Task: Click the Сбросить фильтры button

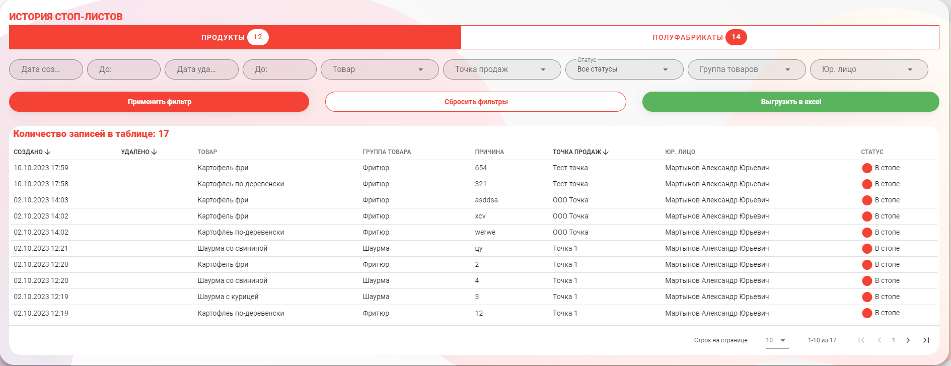Action: pos(476,102)
